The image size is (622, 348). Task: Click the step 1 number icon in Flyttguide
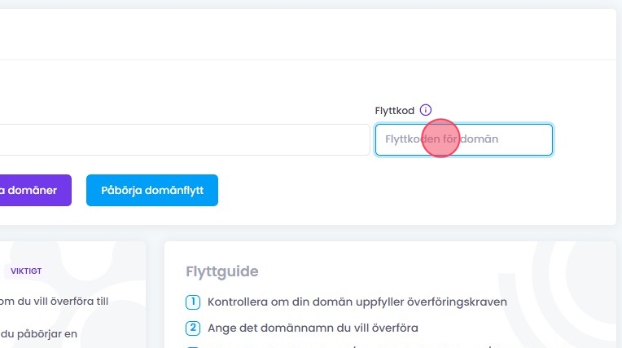[x=193, y=302]
